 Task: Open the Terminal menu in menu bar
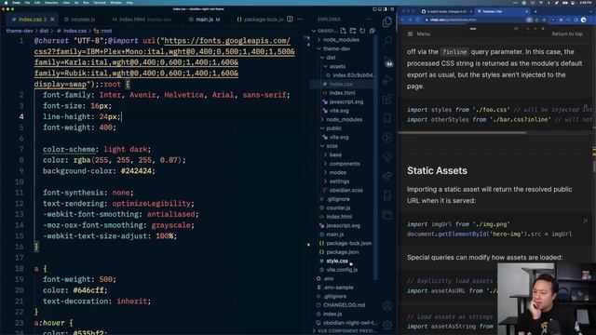[100, 3]
